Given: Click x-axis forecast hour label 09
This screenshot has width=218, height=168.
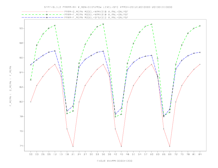Looking at the screenshot, I should pyautogui.click(x=49, y=154).
